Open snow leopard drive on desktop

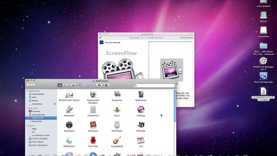(x=263, y=2)
